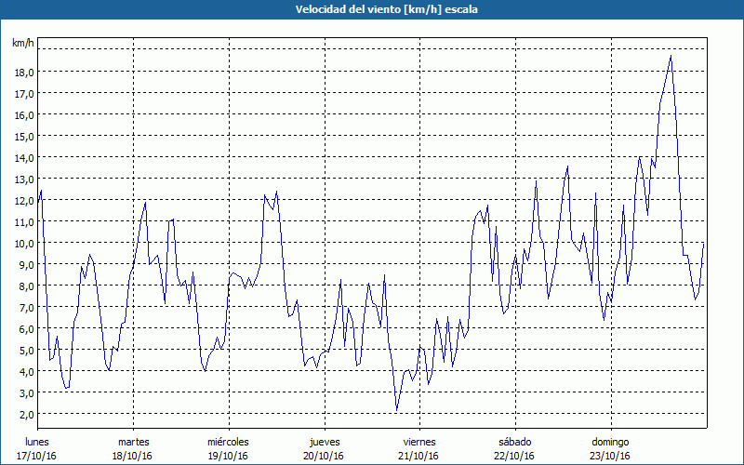Click the 20/10/16 date label
The width and height of the screenshot is (744, 465).
[324, 456]
